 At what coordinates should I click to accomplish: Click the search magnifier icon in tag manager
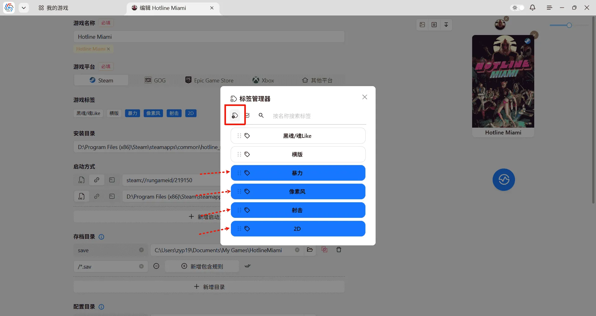click(261, 115)
